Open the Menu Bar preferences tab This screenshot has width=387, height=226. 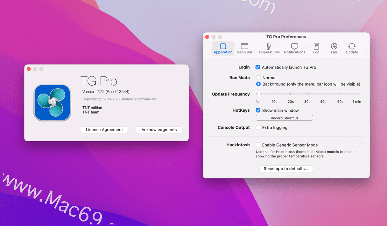point(244,49)
